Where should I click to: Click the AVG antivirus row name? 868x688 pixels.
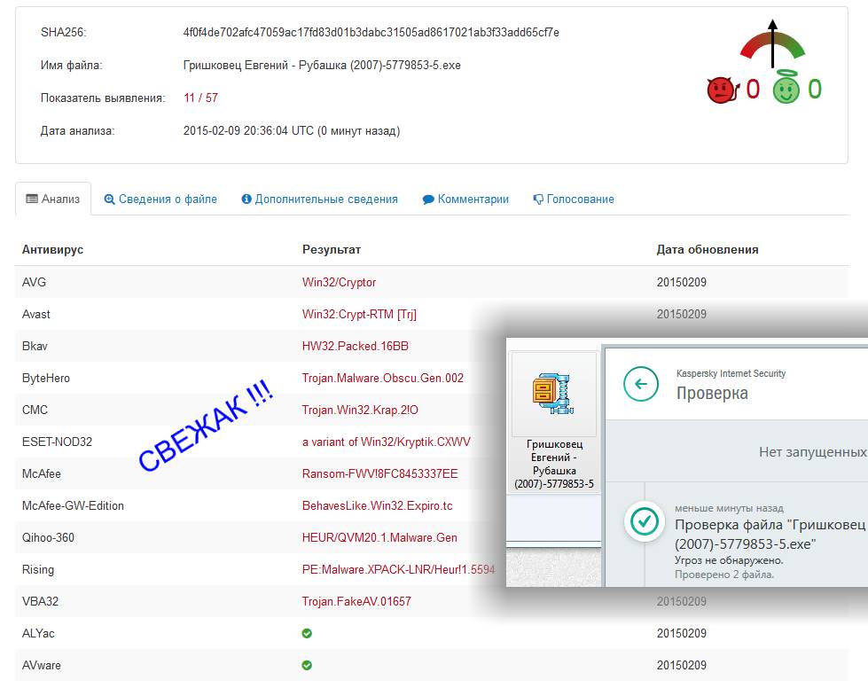pyautogui.click(x=34, y=282)
